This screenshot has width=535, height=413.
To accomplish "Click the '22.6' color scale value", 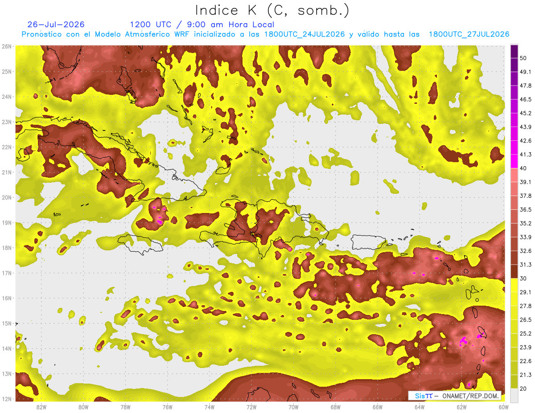I will (525, 361).
